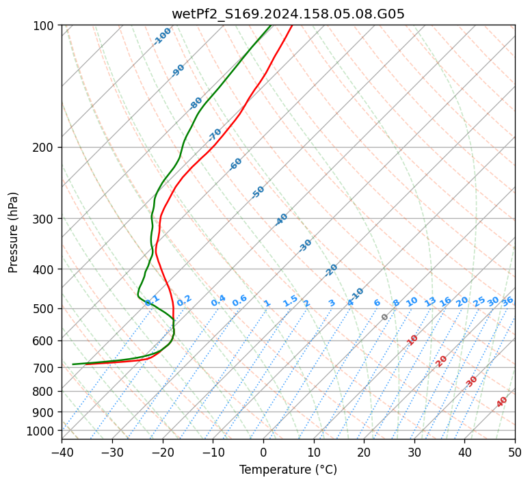
Task: Click the blue -60 isotherm label
Action: 235,164
